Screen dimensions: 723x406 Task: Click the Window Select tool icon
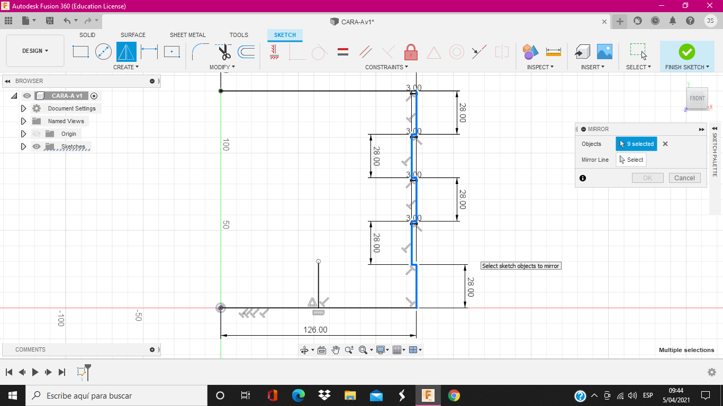638,52
